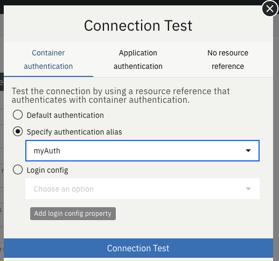Open the Application authentication tab
This screenshot has height=261, width=279.
tap(138, 60)
